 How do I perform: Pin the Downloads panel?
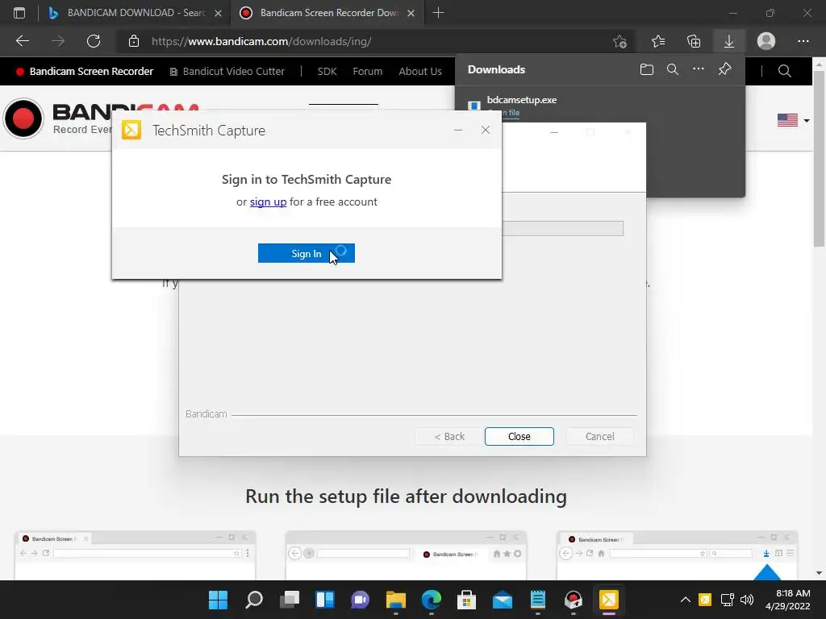pyautogui.click(x=725, y=69)
